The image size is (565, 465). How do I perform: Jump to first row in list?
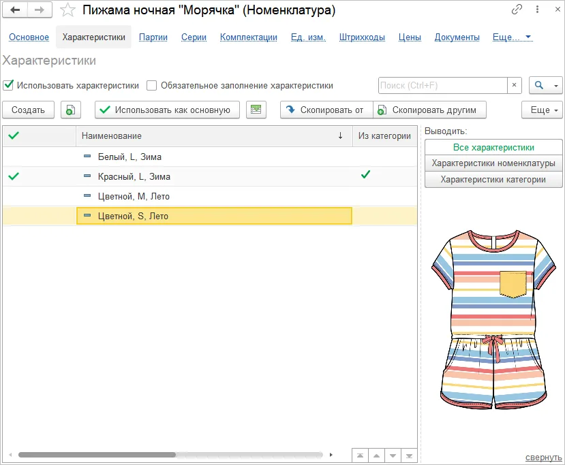(360, 455)
